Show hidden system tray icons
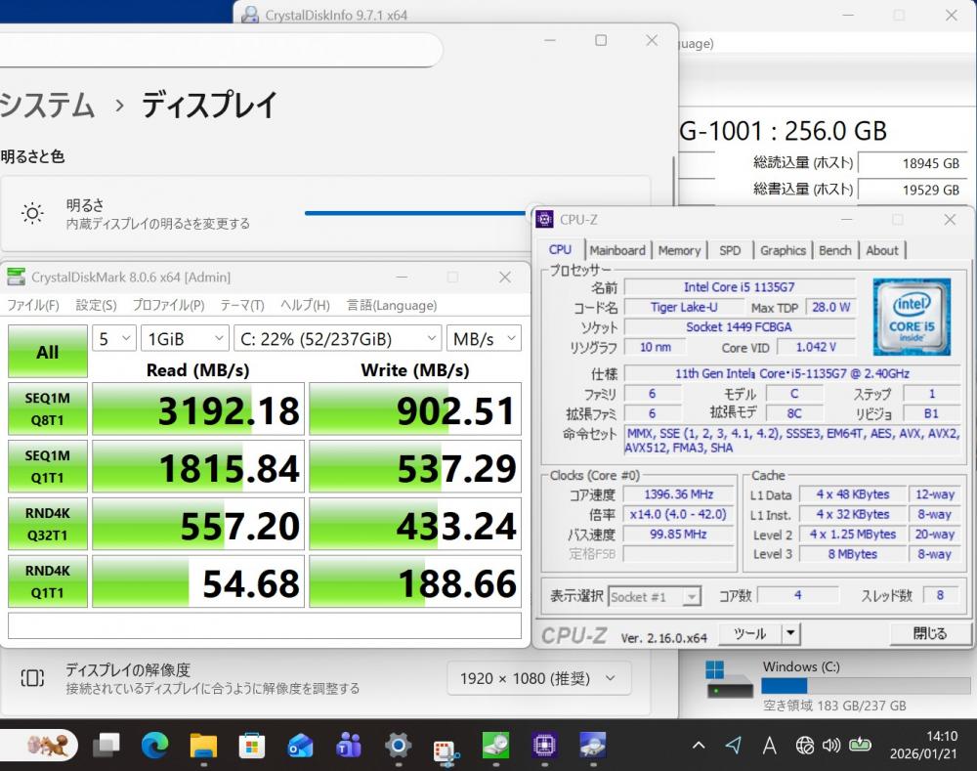Image resolution: width=977 pixels, height=771 pixels. click(x=699, y=746)
